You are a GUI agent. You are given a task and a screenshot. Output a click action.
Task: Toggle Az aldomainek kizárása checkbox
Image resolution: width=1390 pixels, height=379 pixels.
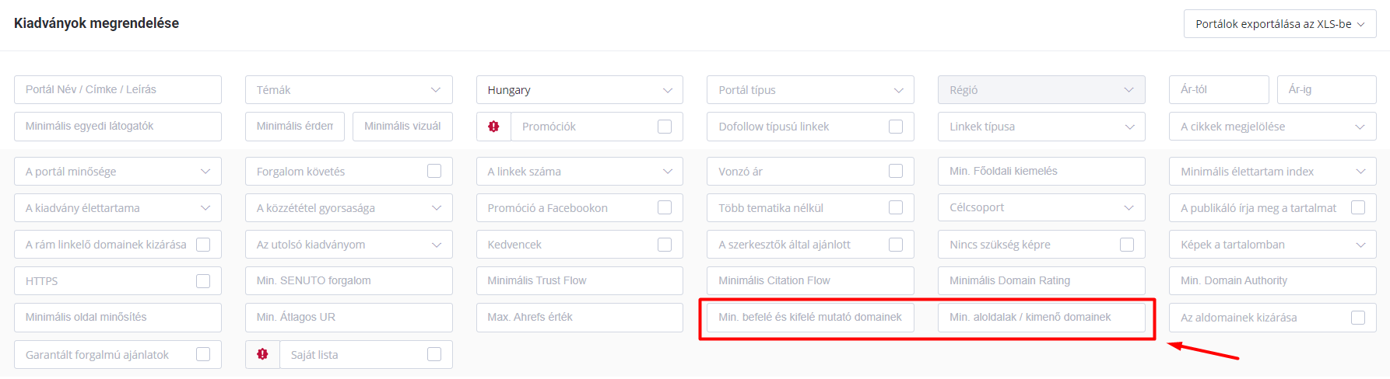point(1358,318)
